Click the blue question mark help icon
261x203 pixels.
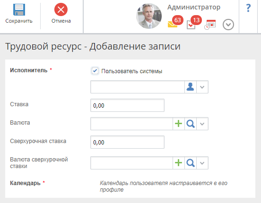click(248, 8)
